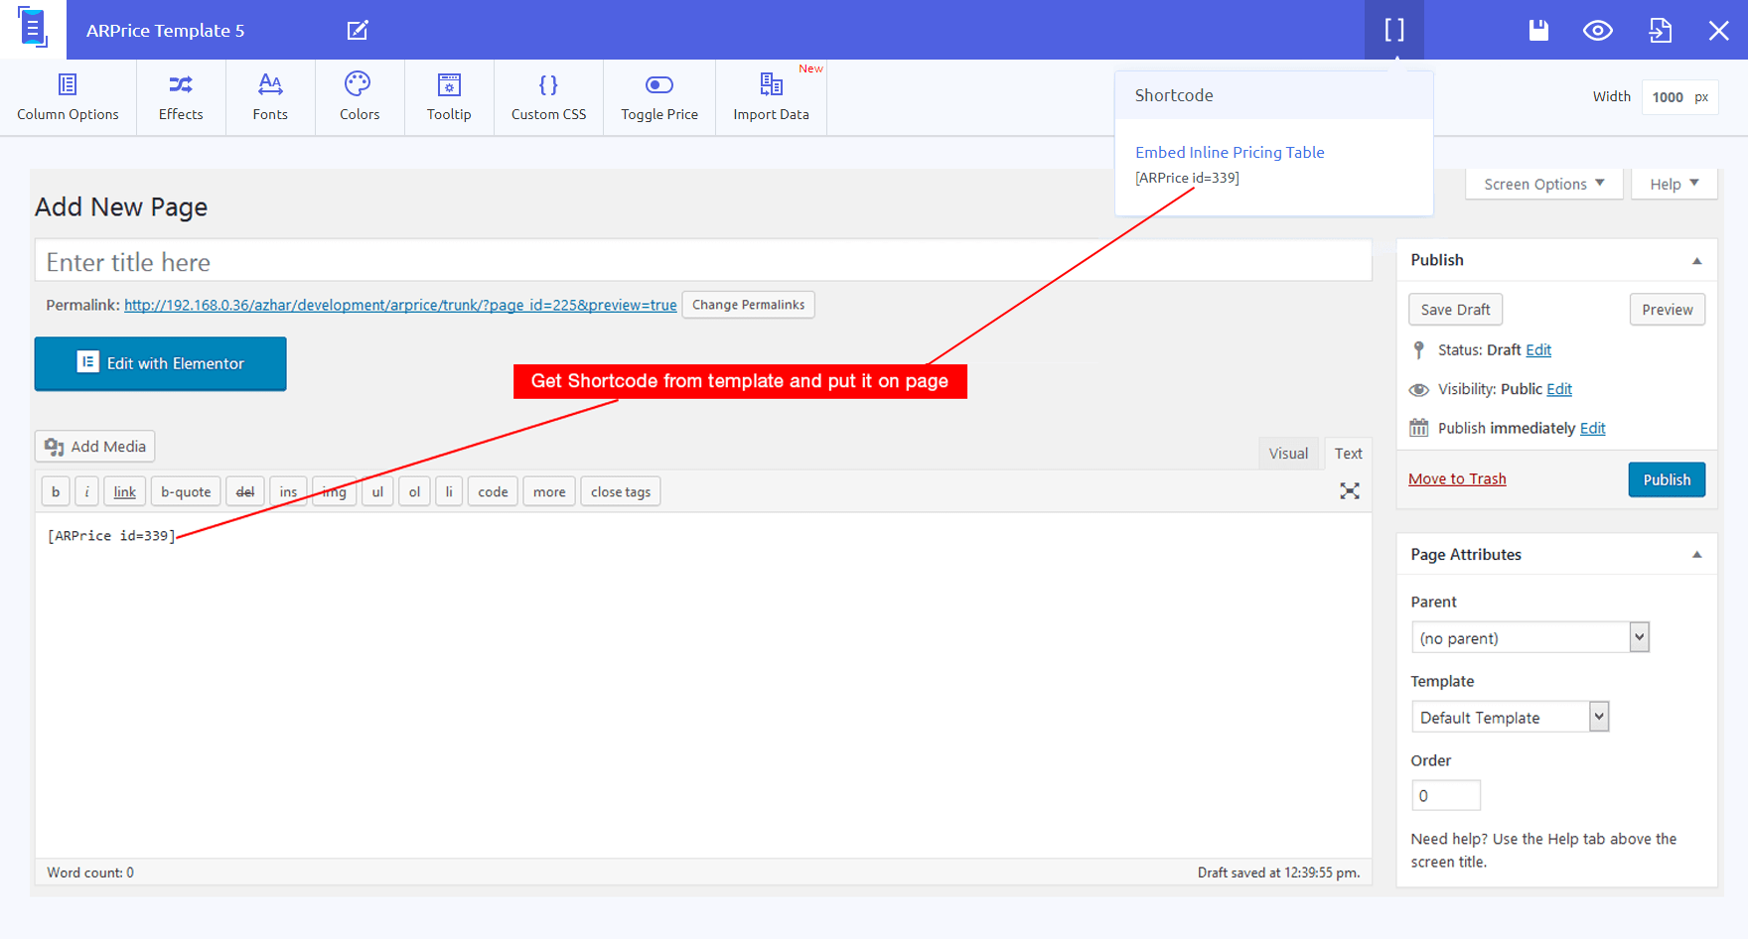Click the Draft saved timestamp text
This screenshot has width=1748, height=939.
tap(1278, 872)
